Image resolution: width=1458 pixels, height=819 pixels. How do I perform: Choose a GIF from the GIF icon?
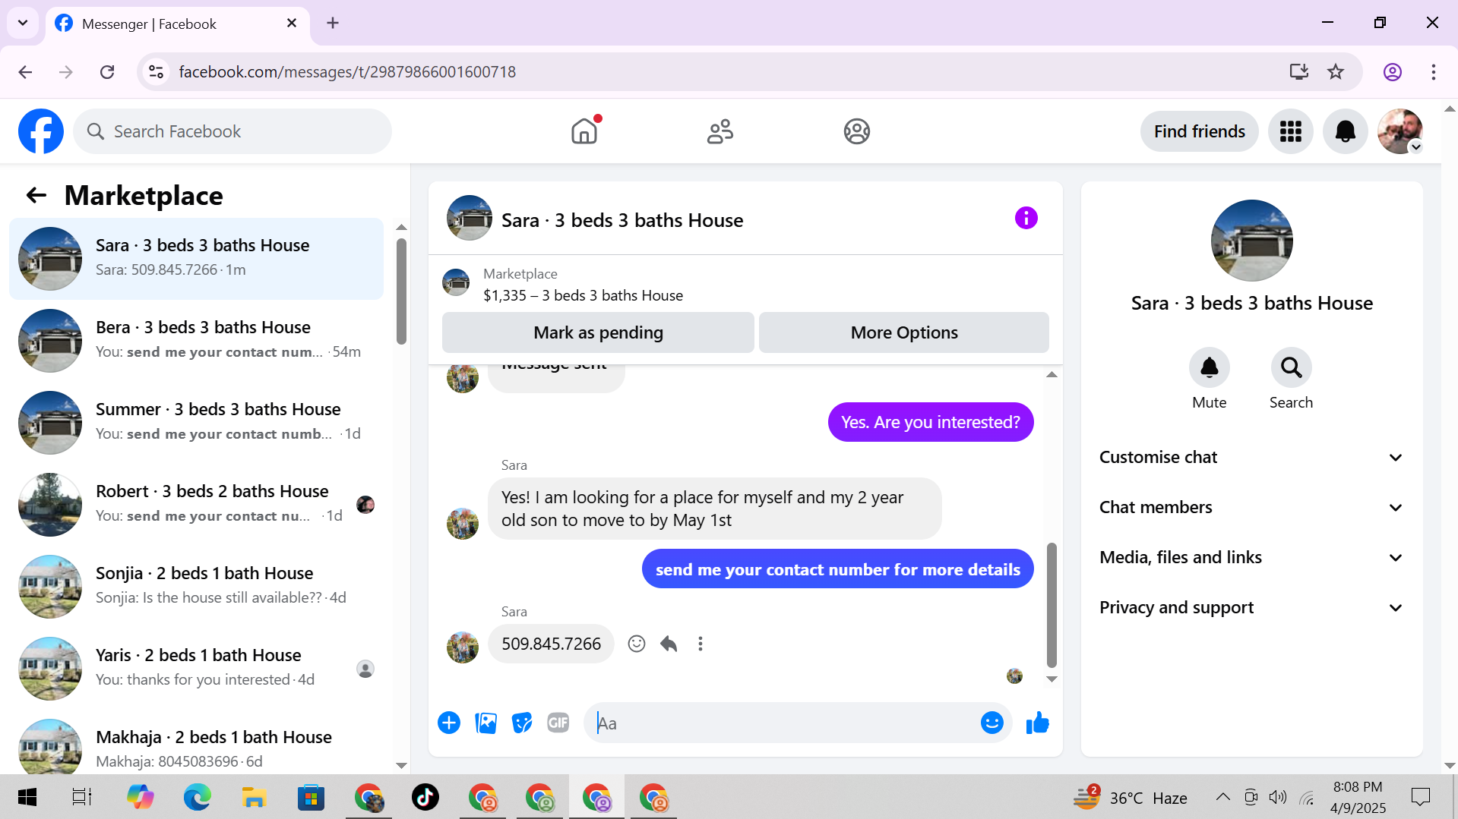(558, 723)
